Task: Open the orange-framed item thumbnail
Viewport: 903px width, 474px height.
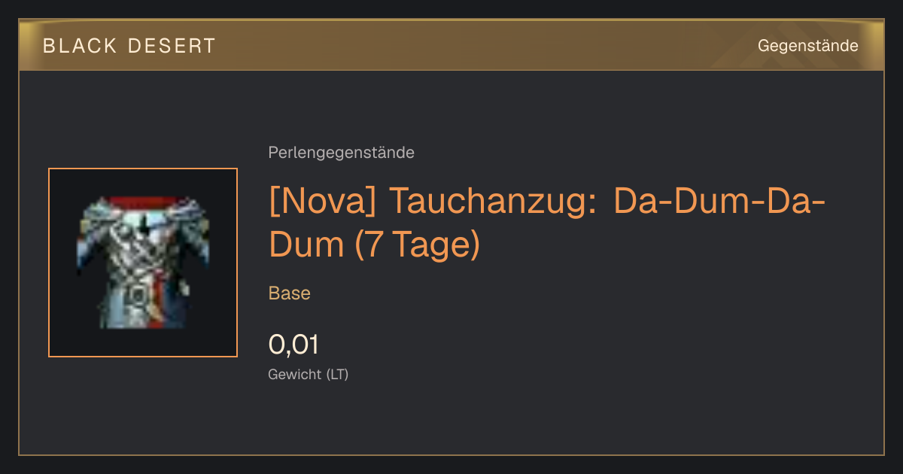Action: (143, 263)
